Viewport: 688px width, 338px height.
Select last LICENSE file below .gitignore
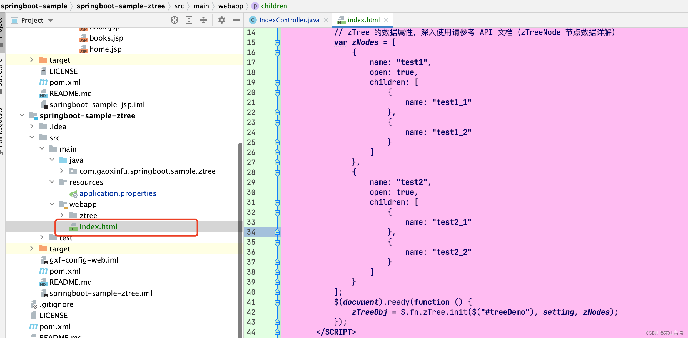pos(53,316)
